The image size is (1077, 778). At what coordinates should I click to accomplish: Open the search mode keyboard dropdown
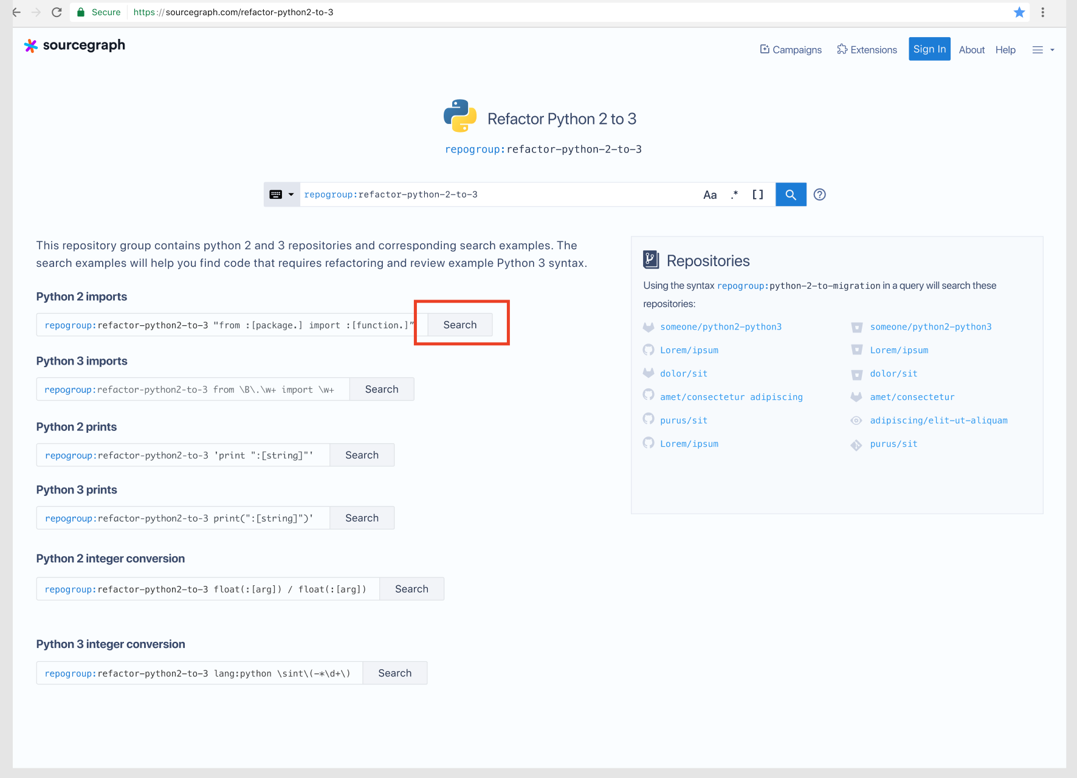282,194
